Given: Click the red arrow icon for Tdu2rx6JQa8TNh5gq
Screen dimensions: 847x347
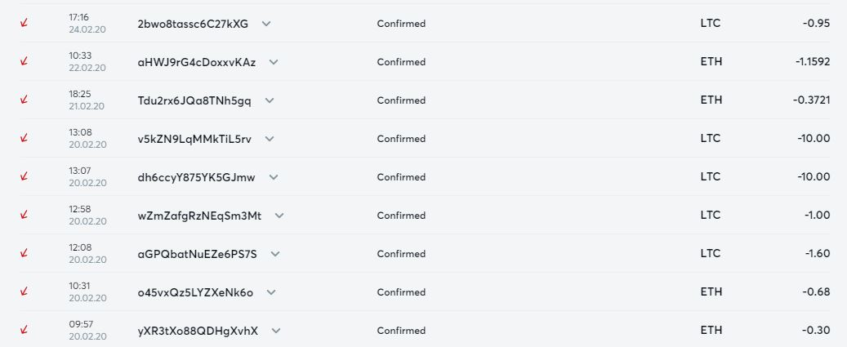Looking at the screenshot, I should pos(24,100).
